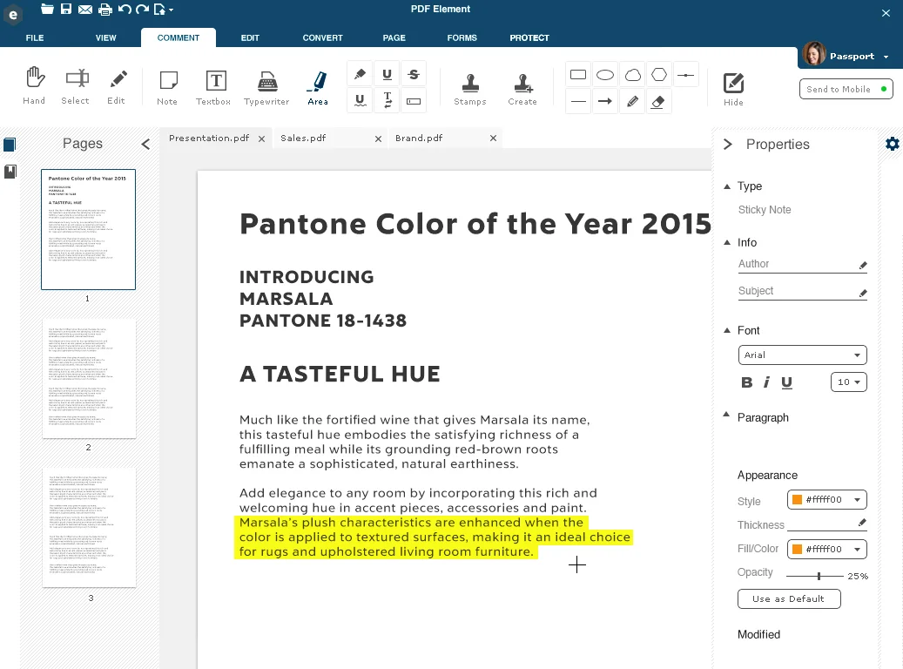The height and width of the screenshot is (669, 903).
Task: Undo the last action
Action: (x=125, y=10)
